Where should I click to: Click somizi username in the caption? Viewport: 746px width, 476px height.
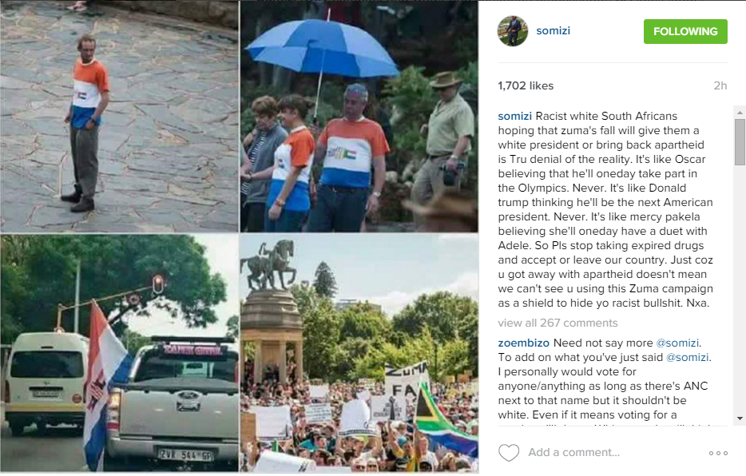coord(515,116)
